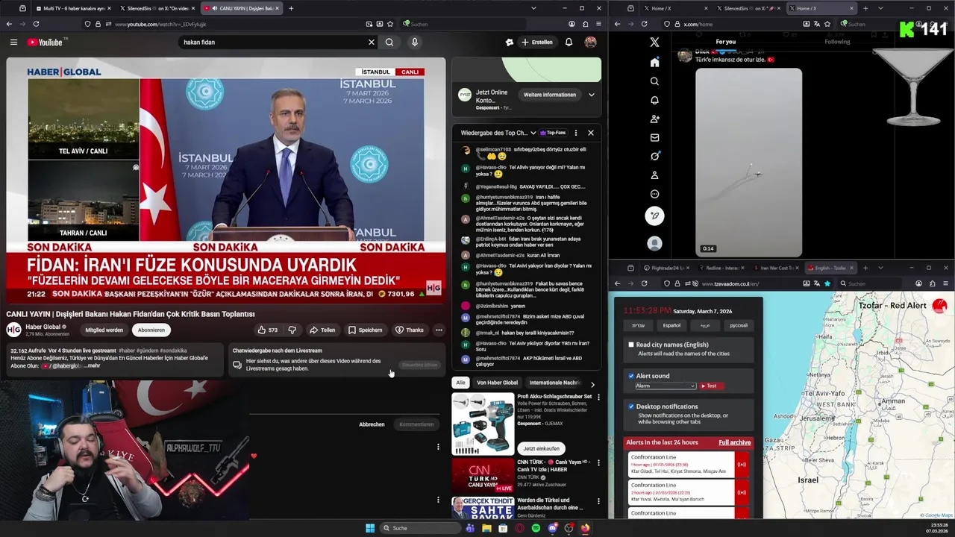
Task: Clear the 'hakan fidan' search text
Action: click(371, 43)
